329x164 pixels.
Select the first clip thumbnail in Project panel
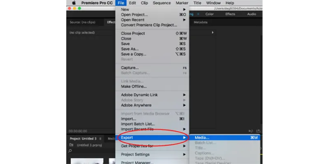87,161
